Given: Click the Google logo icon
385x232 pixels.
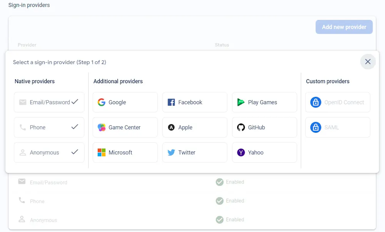Looking at the screenshot, I should [101, 102].
